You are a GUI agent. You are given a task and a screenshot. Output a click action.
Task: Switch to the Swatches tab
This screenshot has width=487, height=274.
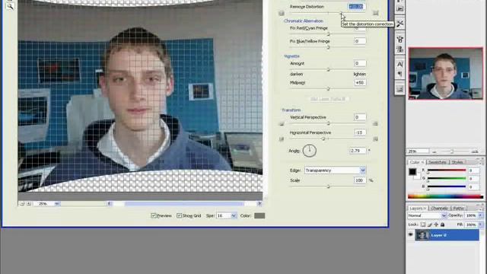(438, 162)
